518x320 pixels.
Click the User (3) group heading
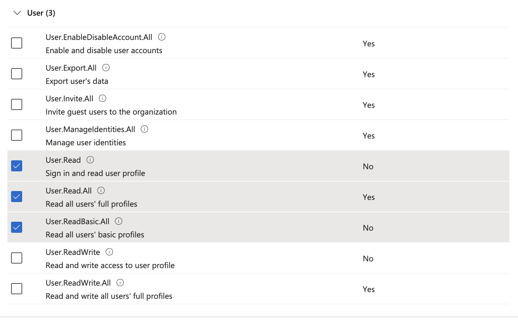click(41, 13)
